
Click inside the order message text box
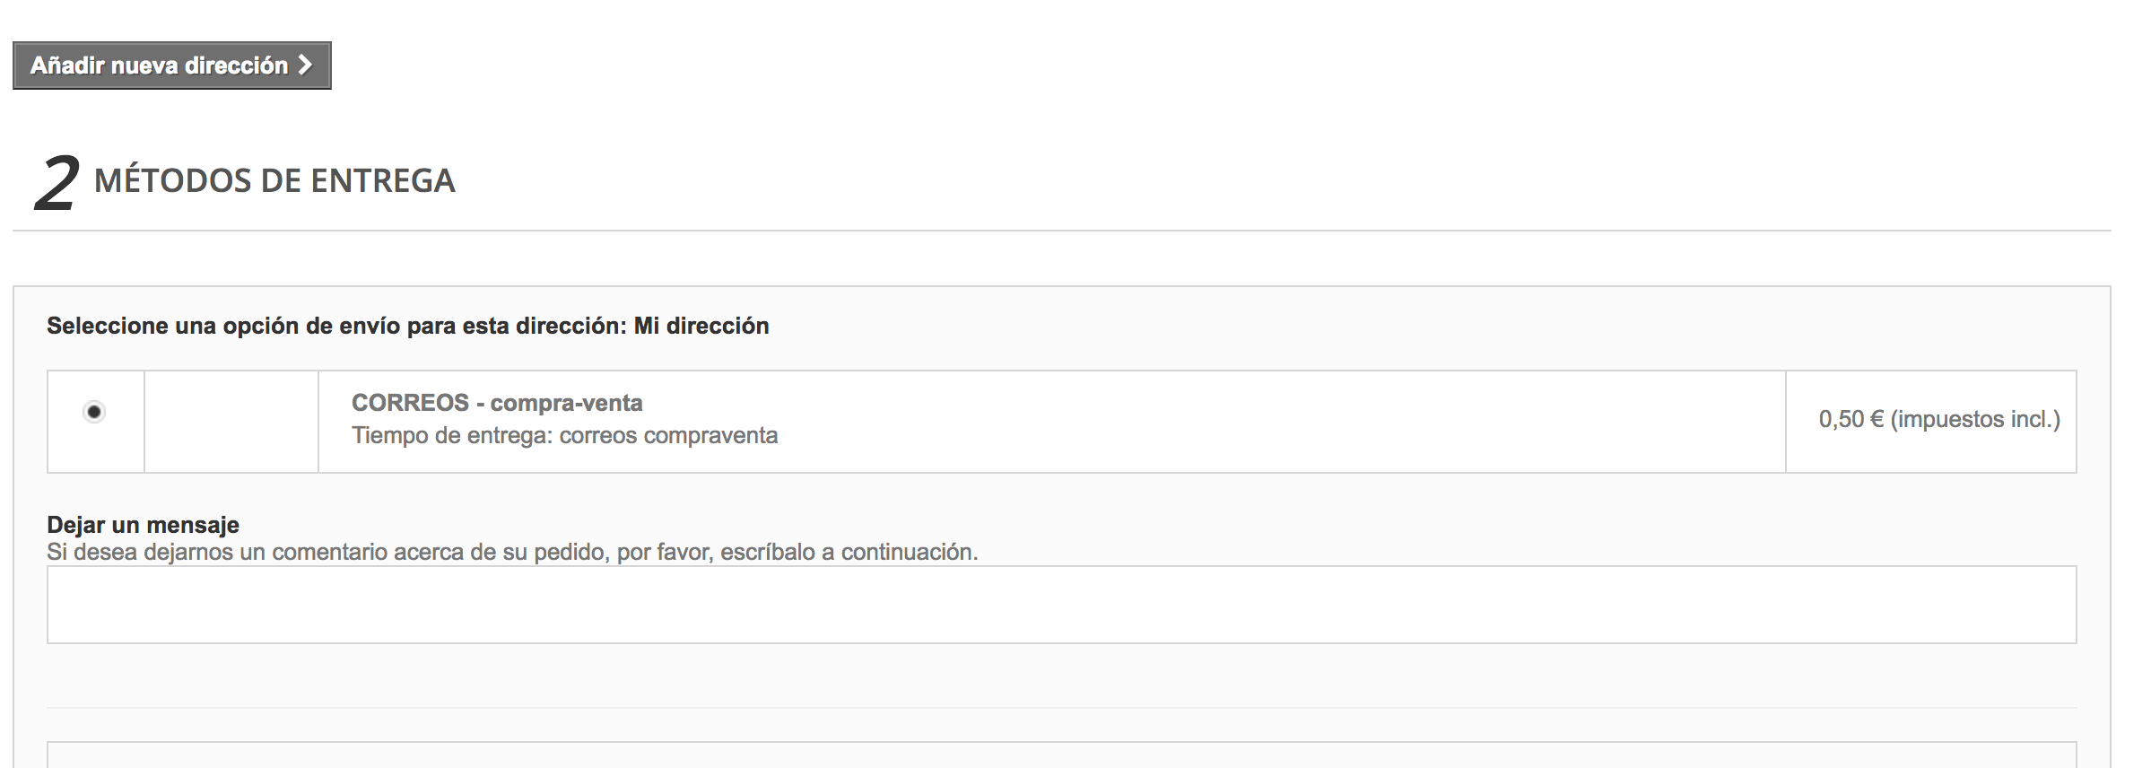click(1061, 605)
